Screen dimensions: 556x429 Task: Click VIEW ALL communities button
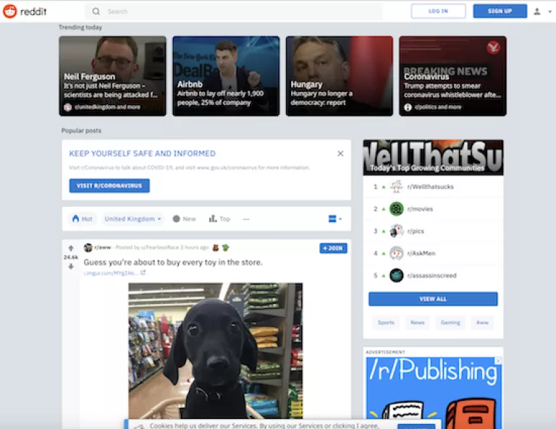tap(433, 299)
